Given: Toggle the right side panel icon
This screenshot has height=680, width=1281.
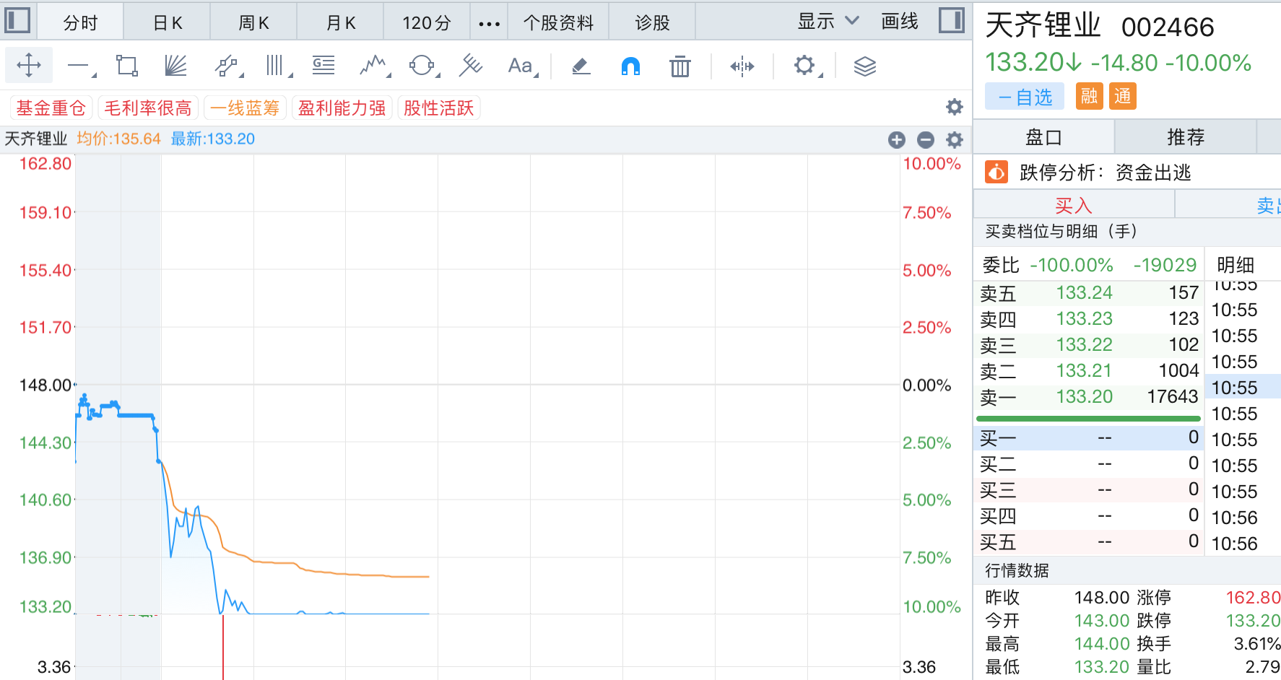Looking at the screenshot, I should [952, 20].
